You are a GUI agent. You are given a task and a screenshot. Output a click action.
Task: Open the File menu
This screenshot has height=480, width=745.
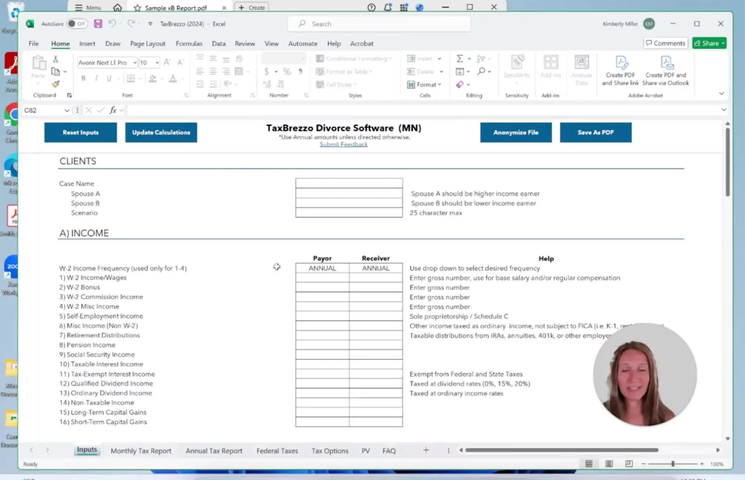pos(33,44)
